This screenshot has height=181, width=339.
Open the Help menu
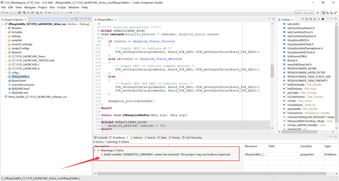pyautogui.click(x=85, y=7)
